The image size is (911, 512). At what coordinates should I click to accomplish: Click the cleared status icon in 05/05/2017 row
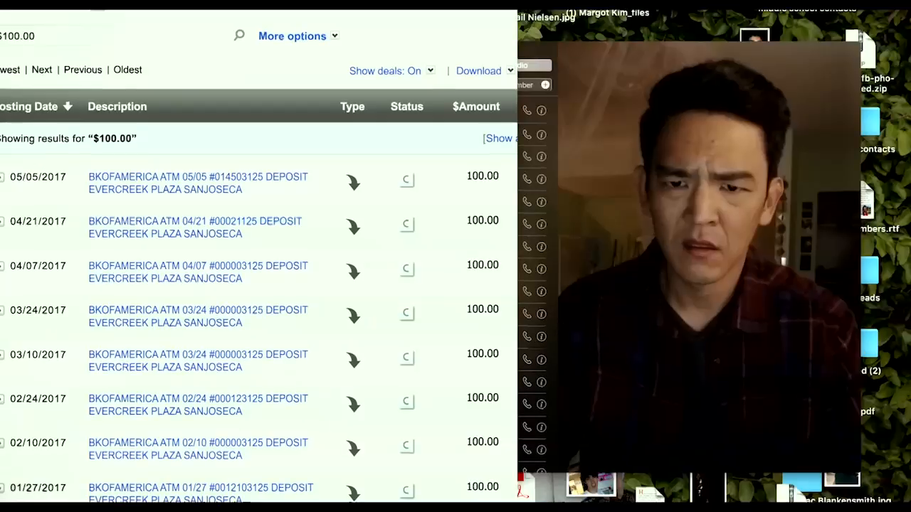tap(407, 180)
